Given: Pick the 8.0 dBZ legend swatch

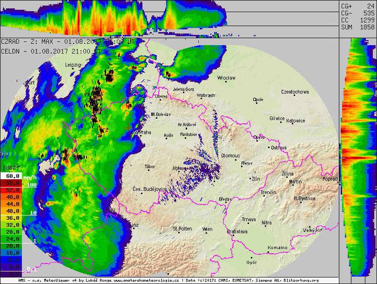Looking at the screenshot, I should (11, 267).
